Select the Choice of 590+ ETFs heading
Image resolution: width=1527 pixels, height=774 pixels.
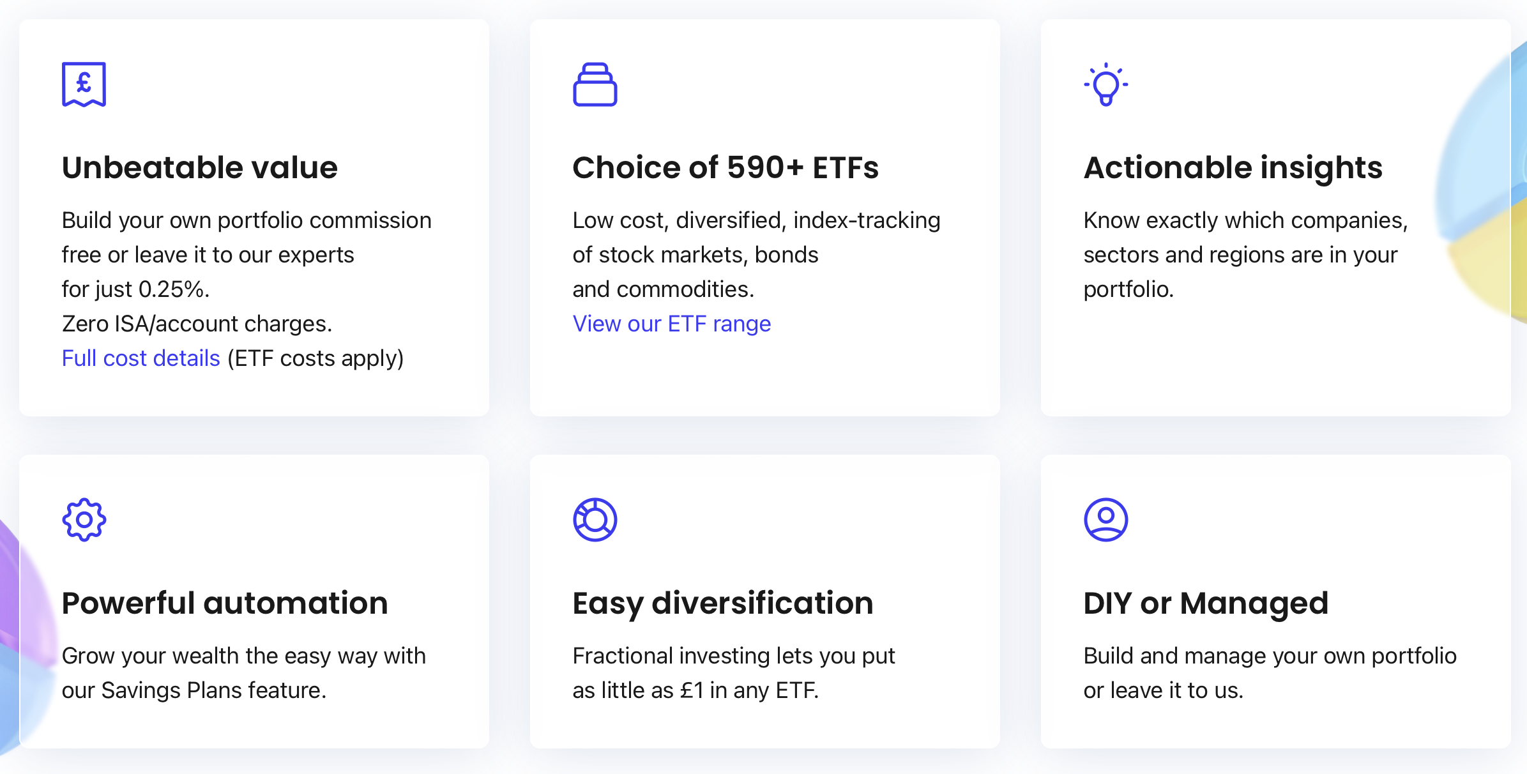(x=726, y=168)
